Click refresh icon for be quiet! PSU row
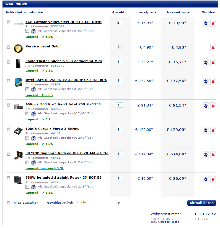Viewport: 220px width, 228px height. [x=206, y=179]
